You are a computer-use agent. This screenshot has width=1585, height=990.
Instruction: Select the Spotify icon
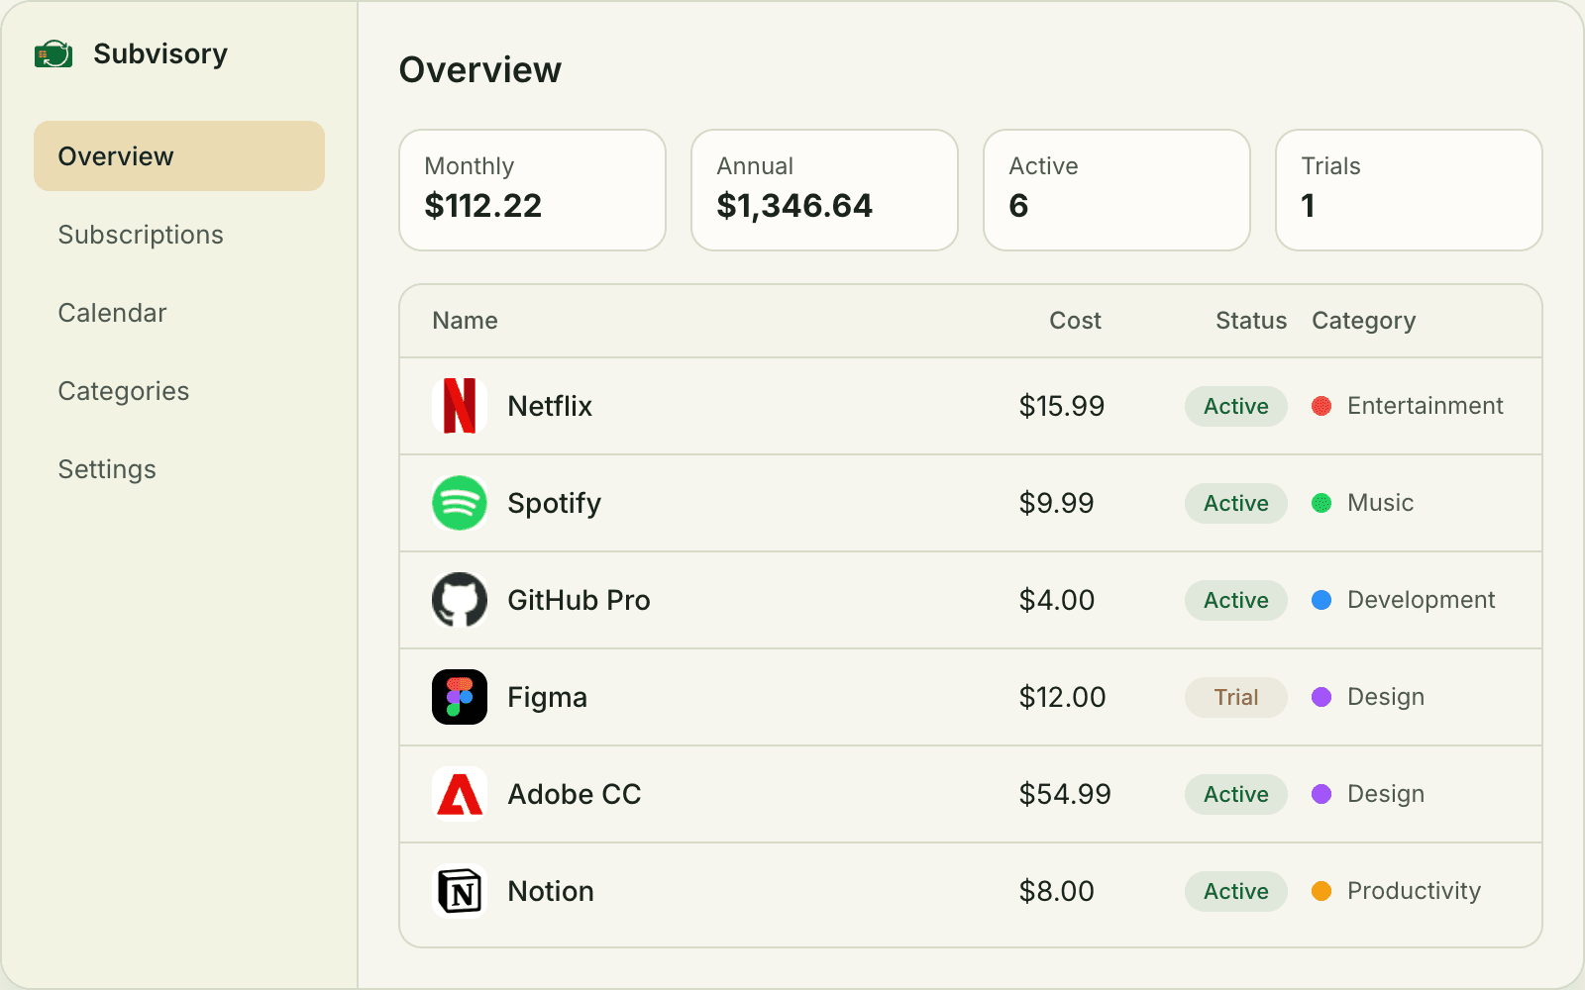click(460, 503)
